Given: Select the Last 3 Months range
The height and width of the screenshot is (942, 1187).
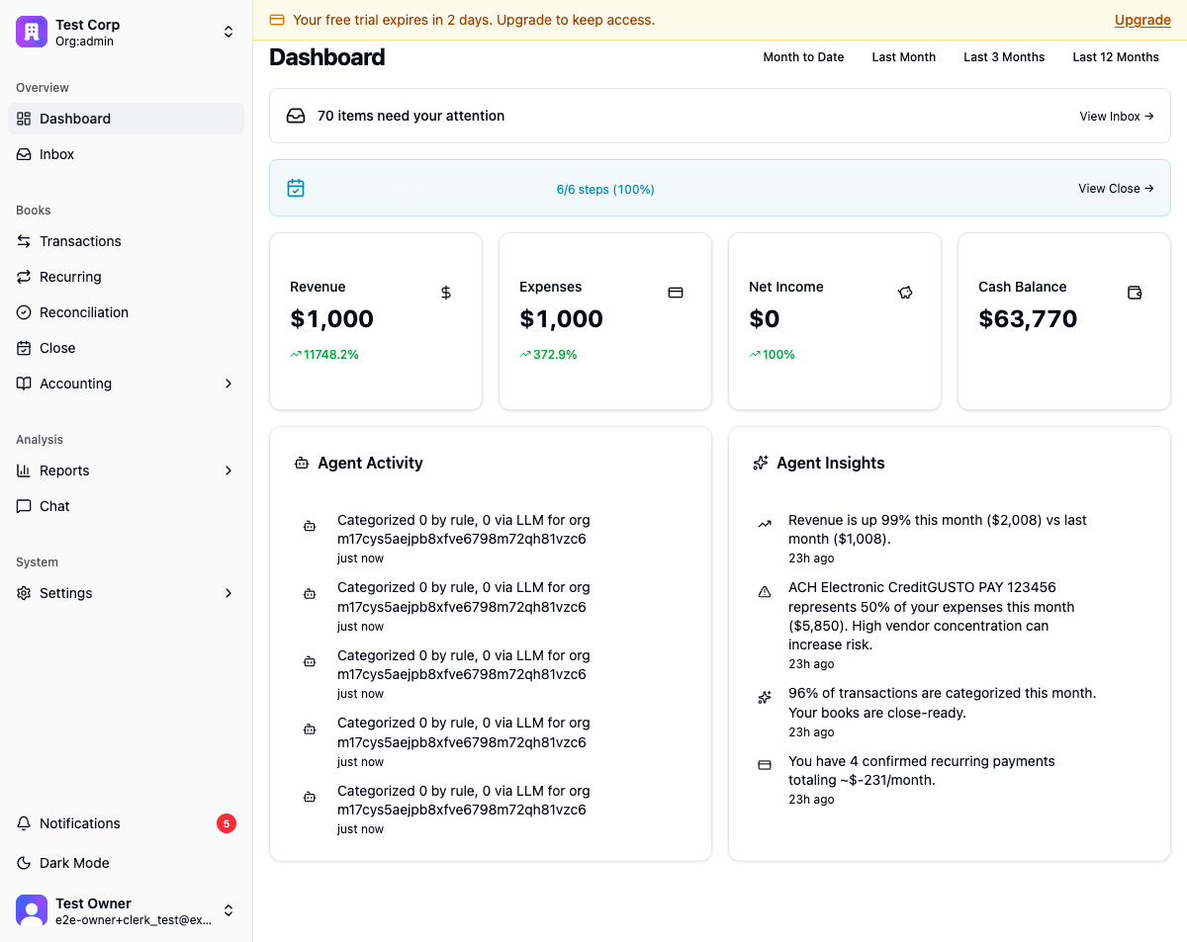Looking at the screenshot, I should click(x=1004, y=57).
